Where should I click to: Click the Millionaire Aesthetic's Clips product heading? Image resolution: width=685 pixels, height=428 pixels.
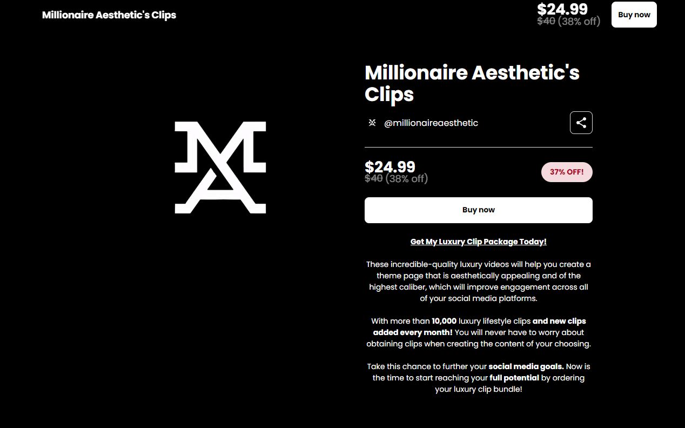pyautogui.click(x=472, y=83)
